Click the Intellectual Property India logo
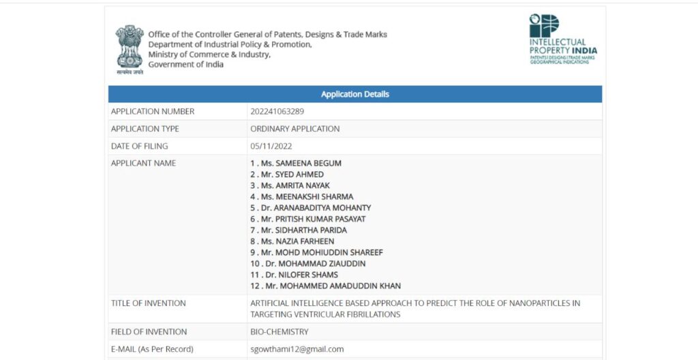 pos(562,39)
